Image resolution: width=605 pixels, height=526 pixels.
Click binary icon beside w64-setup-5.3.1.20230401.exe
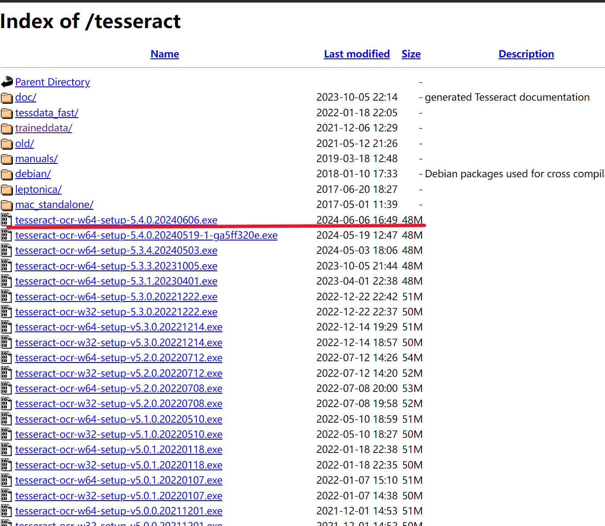[6, 281]
